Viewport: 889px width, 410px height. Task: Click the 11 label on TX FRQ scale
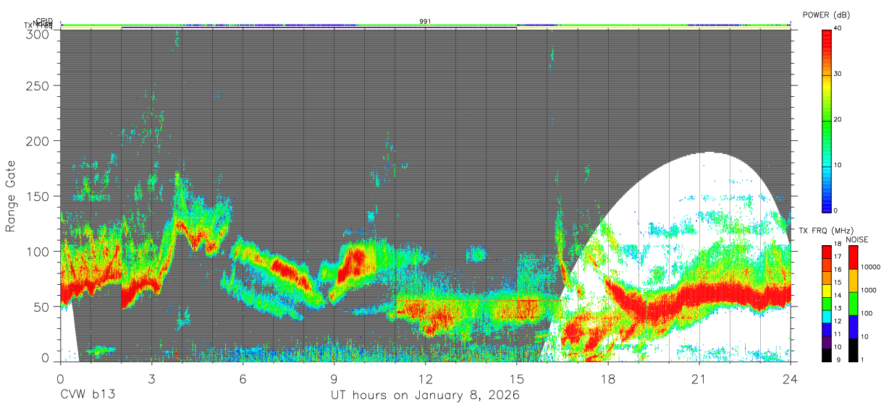(836, 334)
